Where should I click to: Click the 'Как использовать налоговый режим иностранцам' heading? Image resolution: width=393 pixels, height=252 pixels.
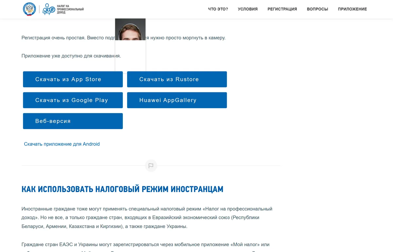coord(122,189)
